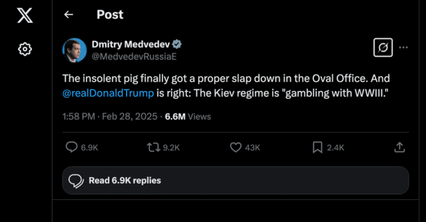Bookmark the post with bookmark icon

(317, 147)
